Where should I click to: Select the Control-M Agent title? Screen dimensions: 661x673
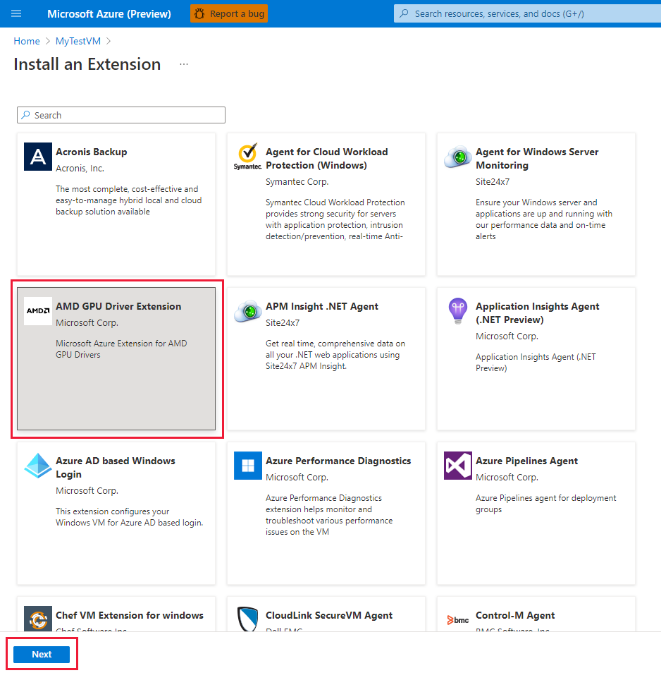515,615
